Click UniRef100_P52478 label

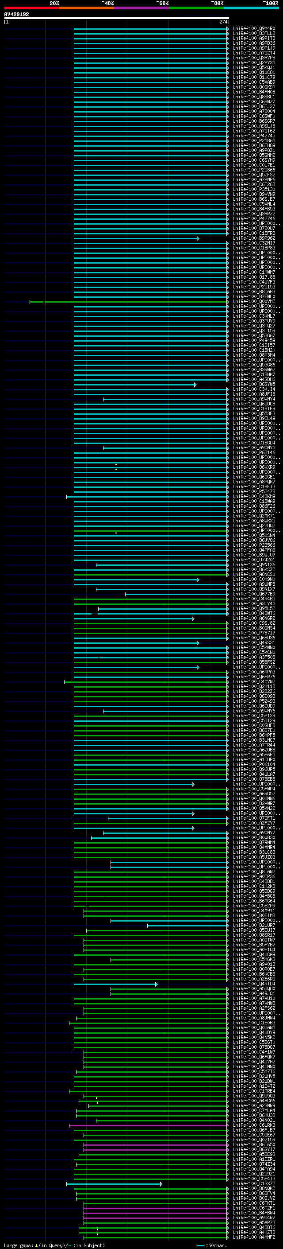point(254,491)
